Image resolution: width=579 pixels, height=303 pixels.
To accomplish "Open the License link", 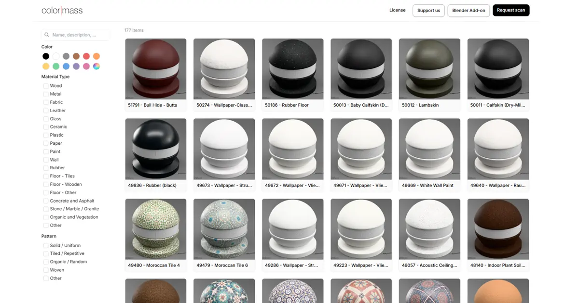I will tap(398, 10).
